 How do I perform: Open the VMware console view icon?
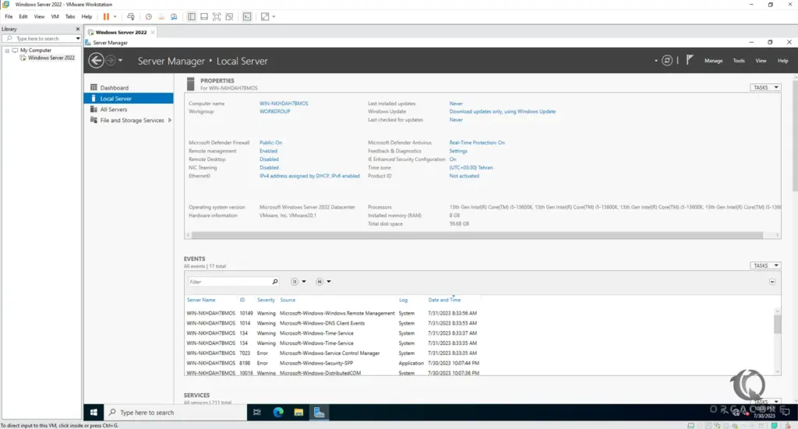(247, 17)
